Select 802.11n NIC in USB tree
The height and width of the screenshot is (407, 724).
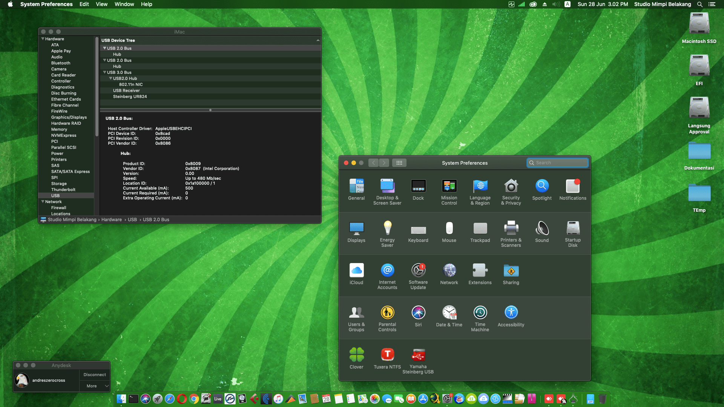(131, 84)
